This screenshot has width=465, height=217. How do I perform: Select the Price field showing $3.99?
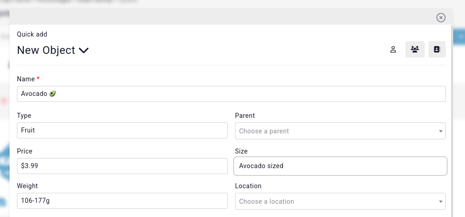click(122, 166)
